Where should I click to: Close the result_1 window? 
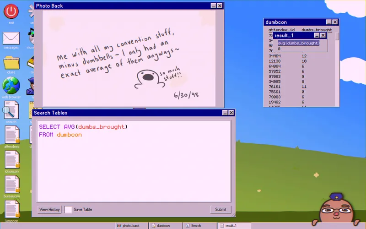(x=323, y=35)
